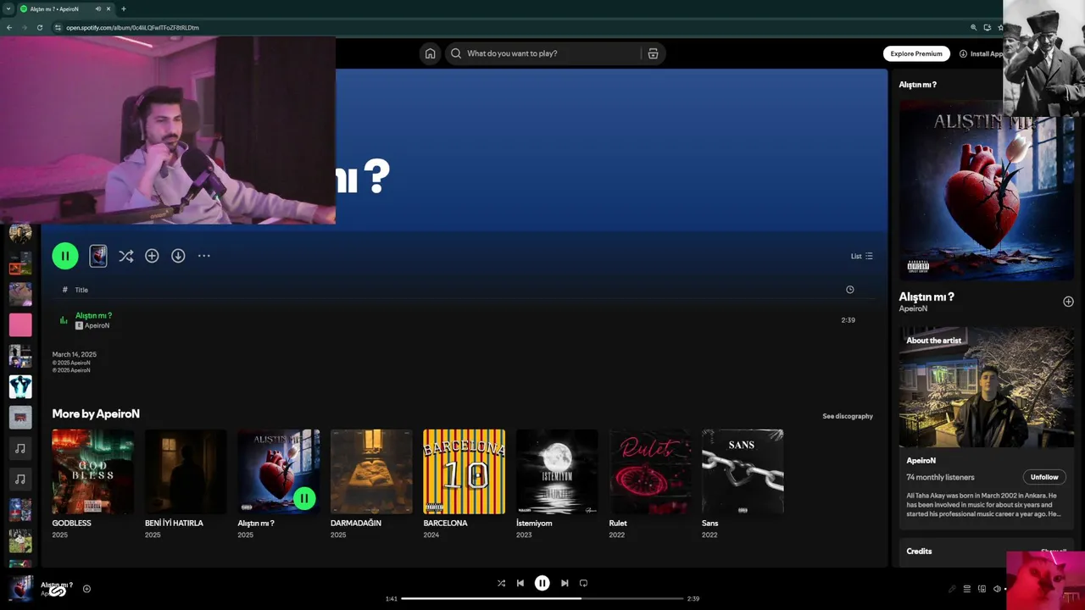1085x610 pixels.
Task: Go to Spotify Home icon
Action: (x=430, y=53)
